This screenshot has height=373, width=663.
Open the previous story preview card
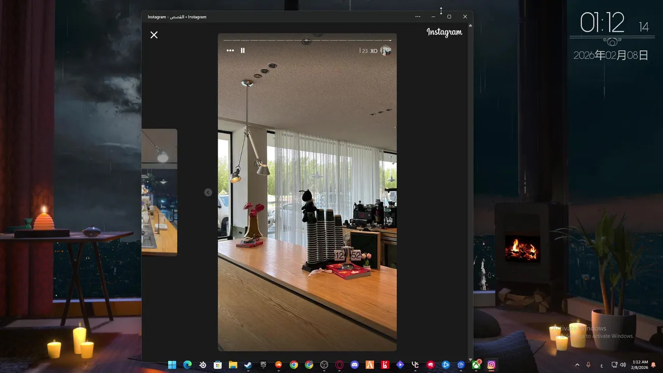pyautogui.click(x=160, y=192)
